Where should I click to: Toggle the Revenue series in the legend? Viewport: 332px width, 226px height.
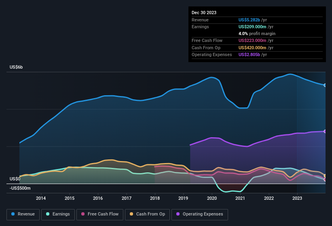tap(24, 214)
